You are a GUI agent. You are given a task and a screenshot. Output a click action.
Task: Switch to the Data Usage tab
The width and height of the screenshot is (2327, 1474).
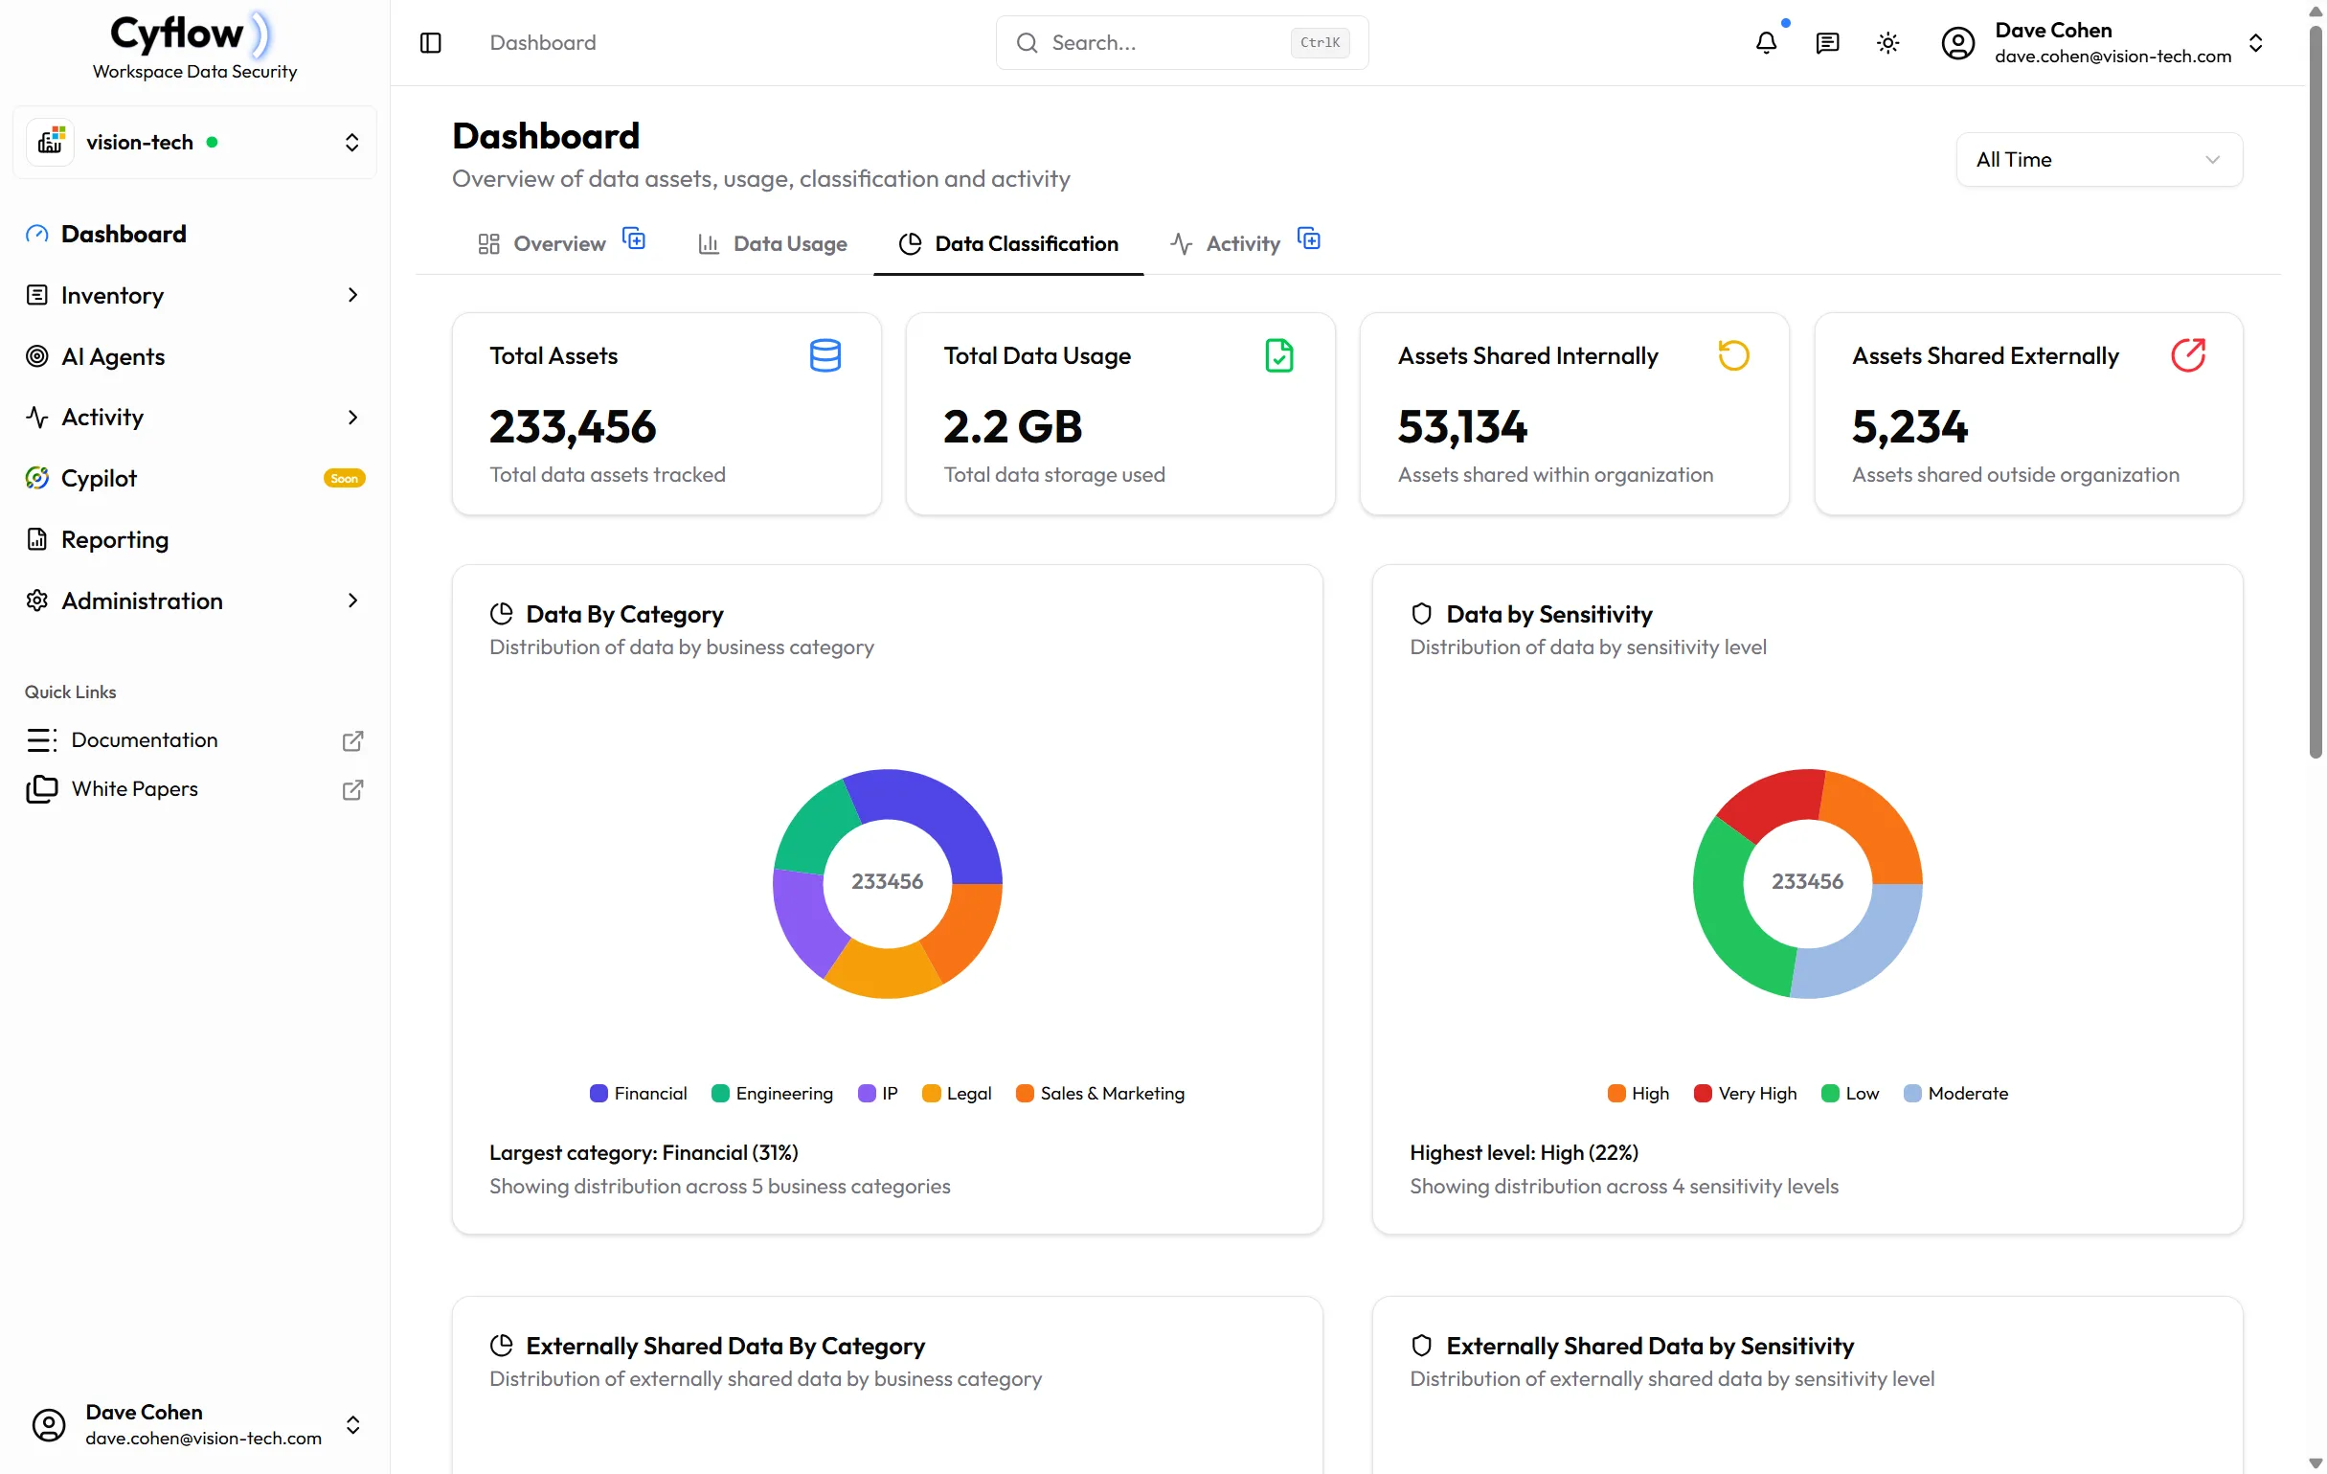(789, 243)
